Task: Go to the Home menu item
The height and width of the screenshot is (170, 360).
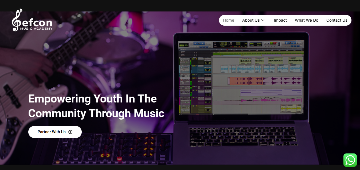Action: (229, 20)
